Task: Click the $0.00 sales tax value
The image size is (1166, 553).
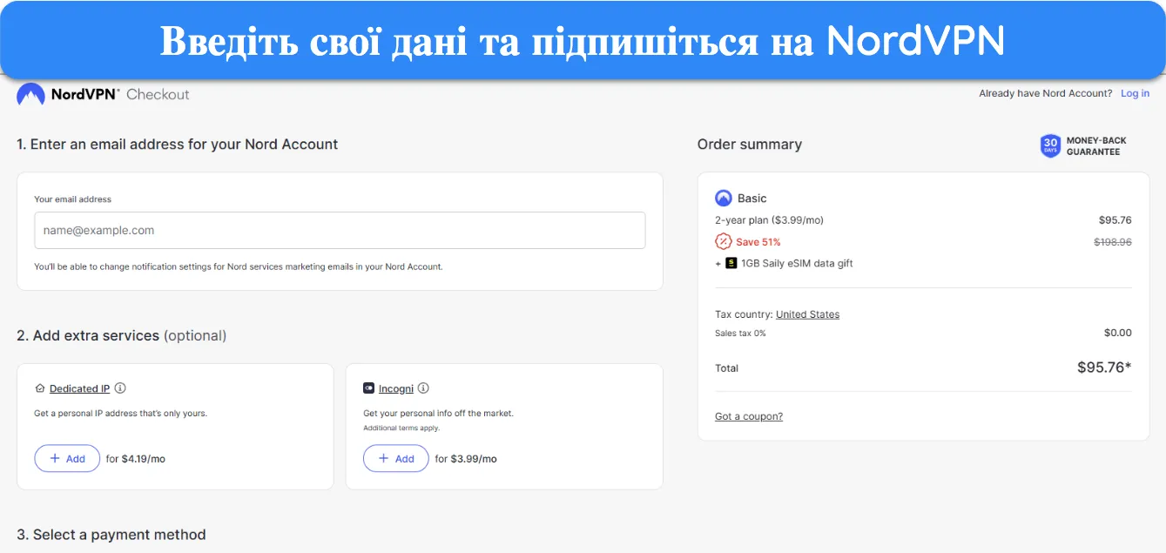Action: (1117, 333)
